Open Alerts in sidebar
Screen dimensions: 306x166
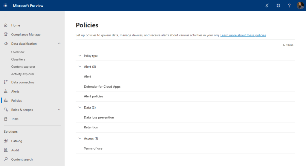(15, 91)
